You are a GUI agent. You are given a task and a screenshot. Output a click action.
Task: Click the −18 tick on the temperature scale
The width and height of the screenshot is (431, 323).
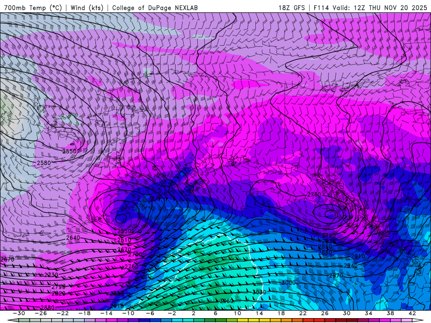click(85, 313)
